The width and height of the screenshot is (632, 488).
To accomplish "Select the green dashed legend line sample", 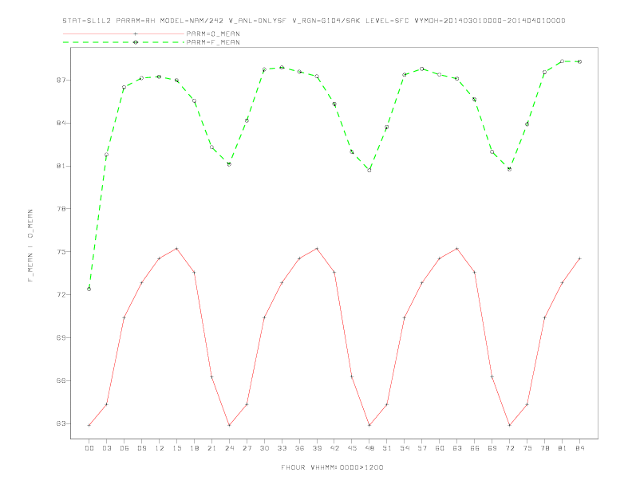I will click(124, 42).
